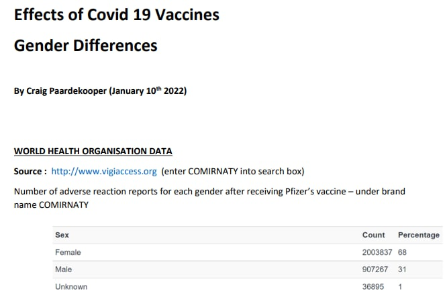The width and height of the screenshot is (447, 297).
Task: Select the 'Female' row label
Action: coord(68,253)
